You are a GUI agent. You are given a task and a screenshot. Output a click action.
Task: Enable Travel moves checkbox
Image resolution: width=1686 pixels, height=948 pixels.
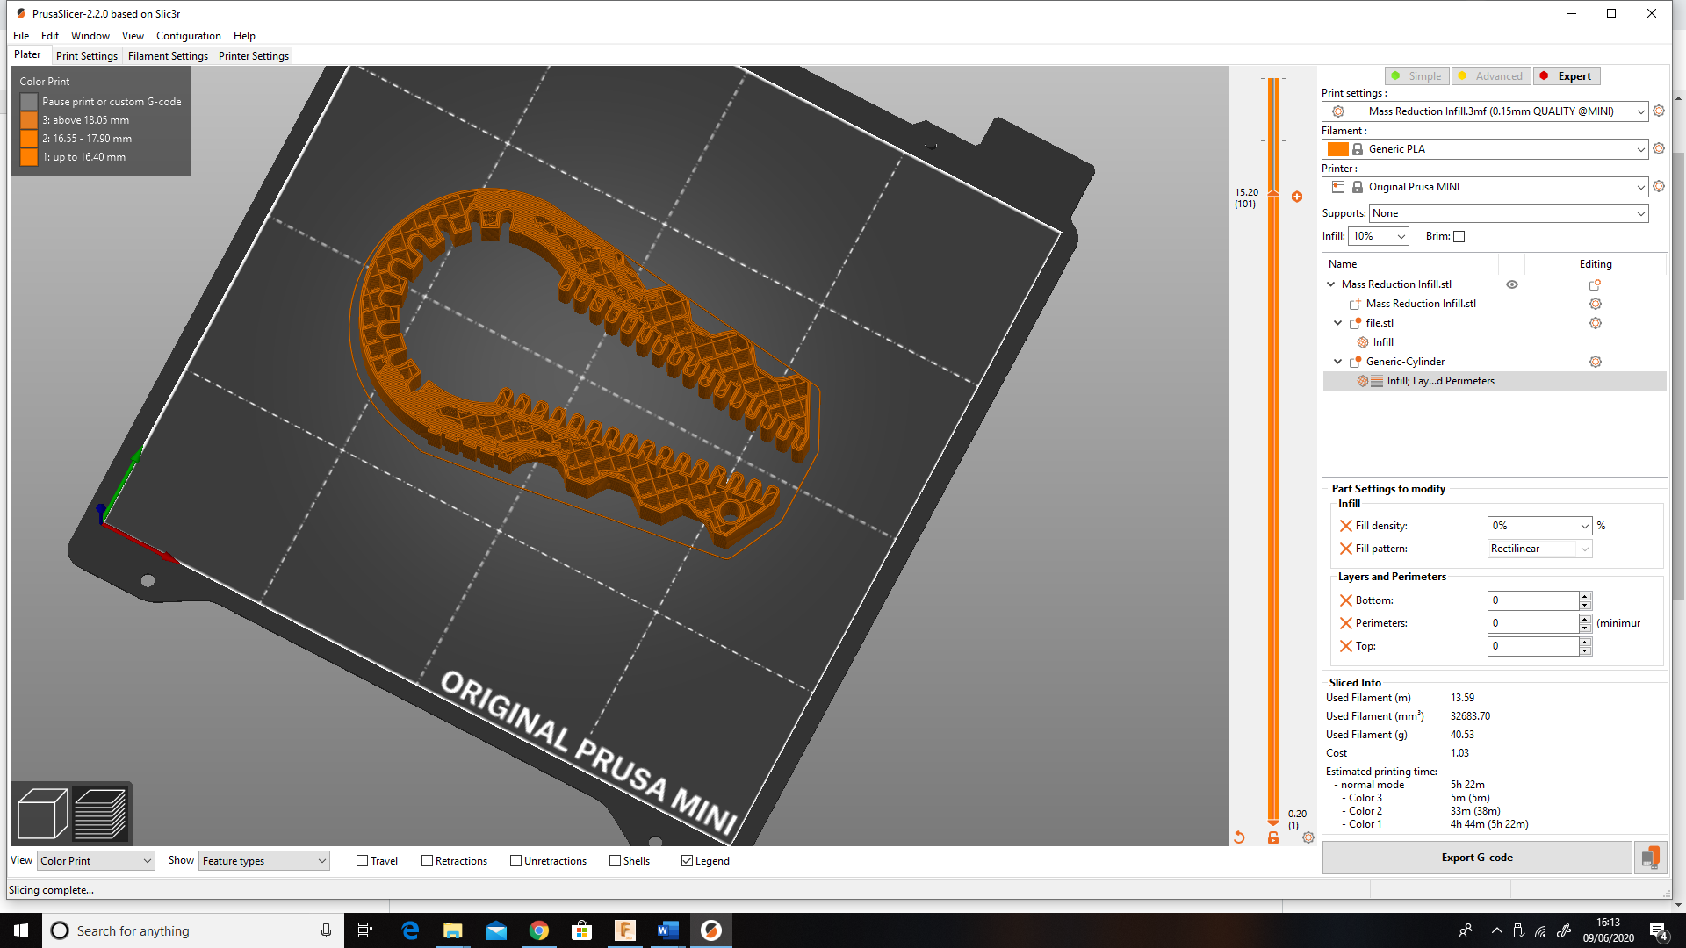click(x=362, y=861)
